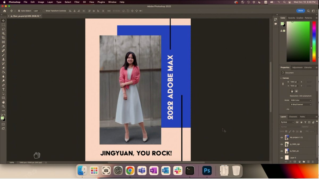Open the Layer menu
Image resolution: width=319 pixels, height=179 pixels.
point(50,2)
